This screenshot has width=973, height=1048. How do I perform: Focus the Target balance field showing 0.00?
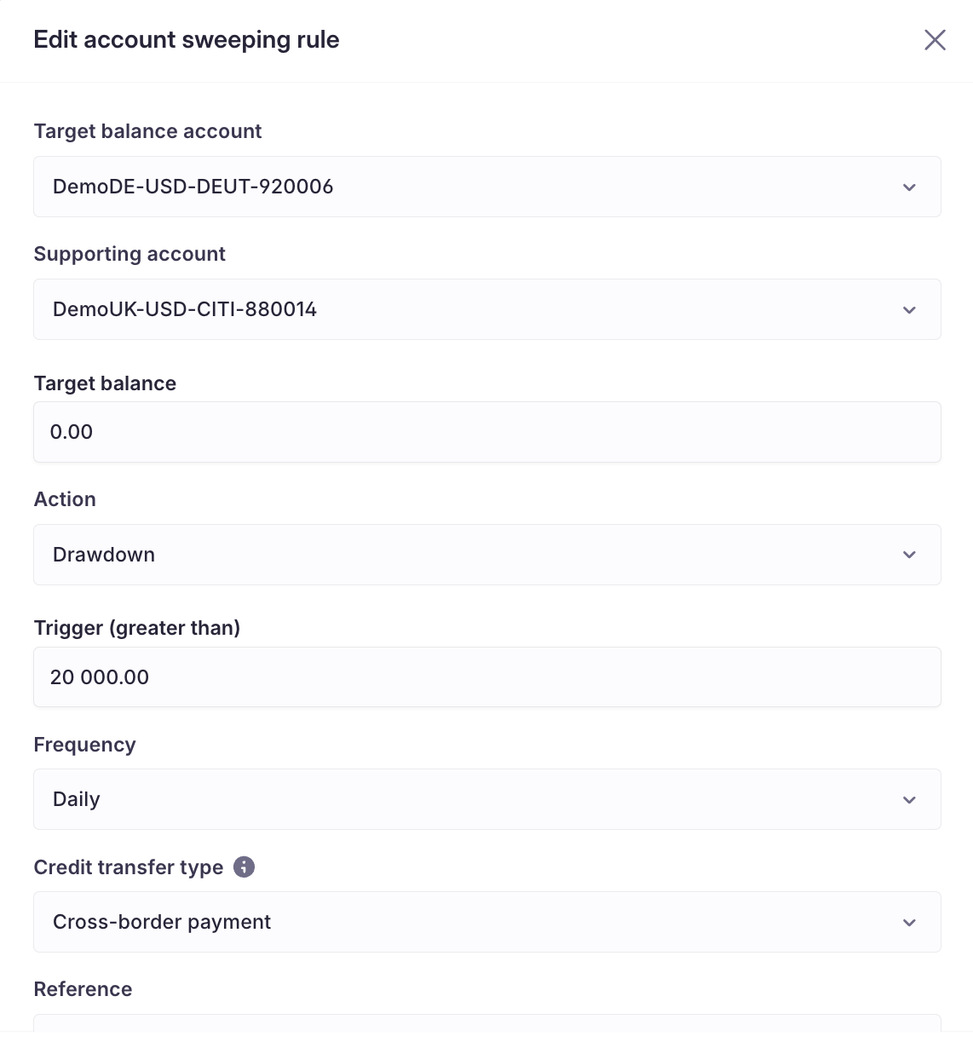tap(486, 432)
